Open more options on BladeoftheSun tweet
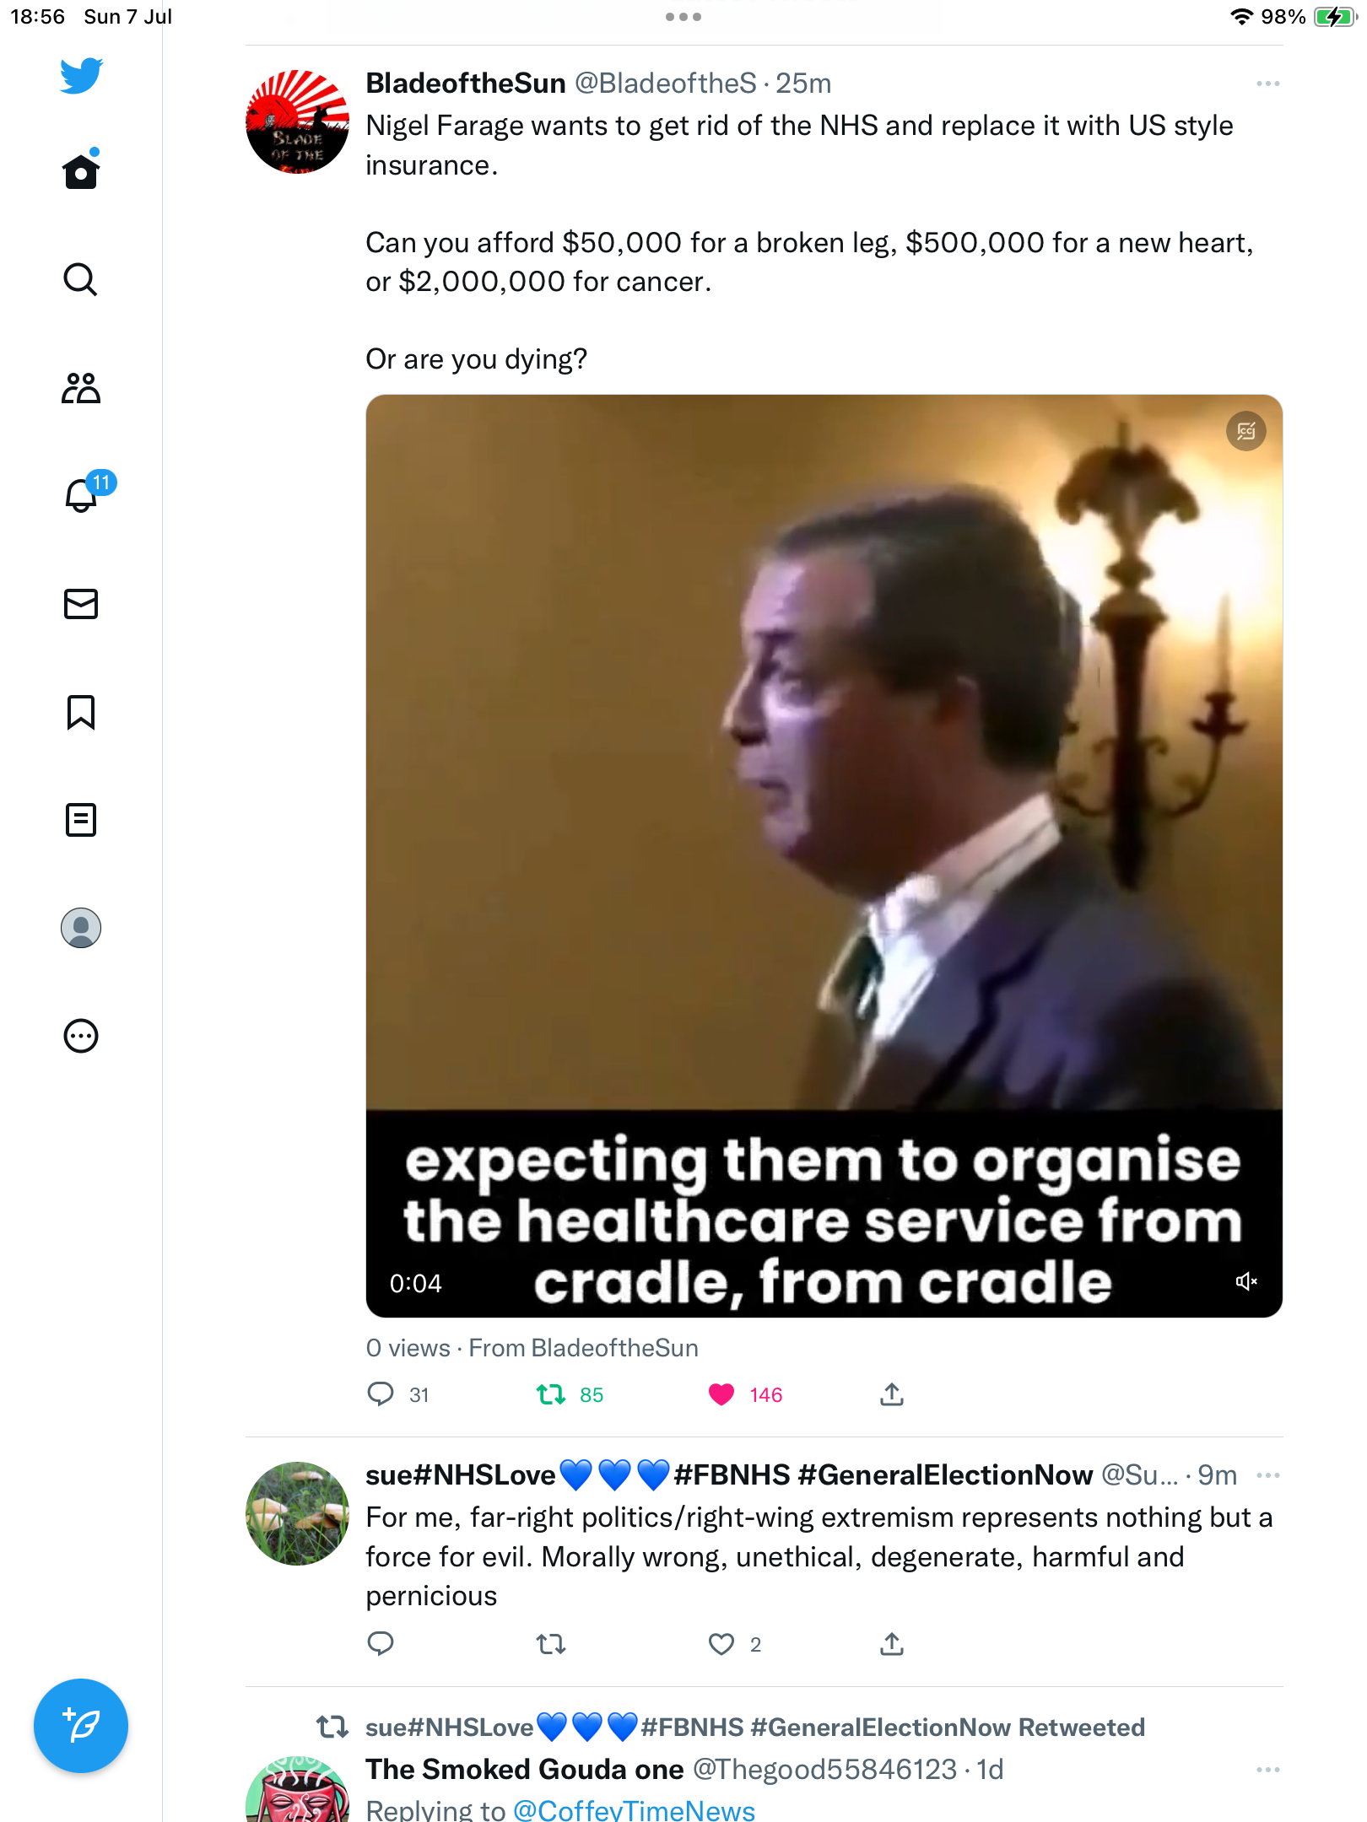Viewport: 1367px width, 1822px height. click(x=1267, y=84)
